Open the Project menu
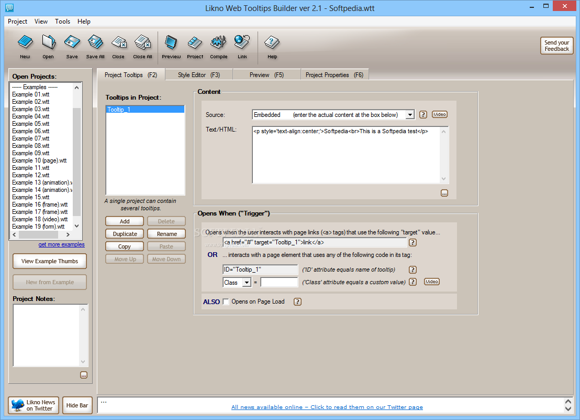Image resolution: width=580 pixels, height=420 pixels. click(17, 21)
